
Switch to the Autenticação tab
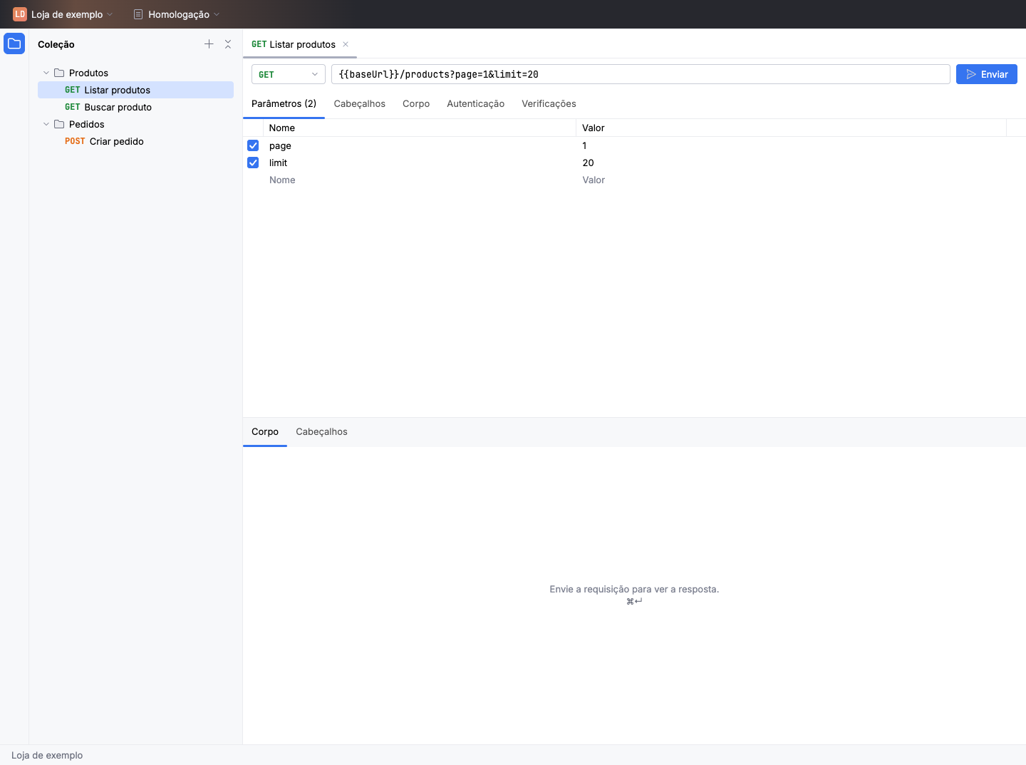(x=476, y=103)
